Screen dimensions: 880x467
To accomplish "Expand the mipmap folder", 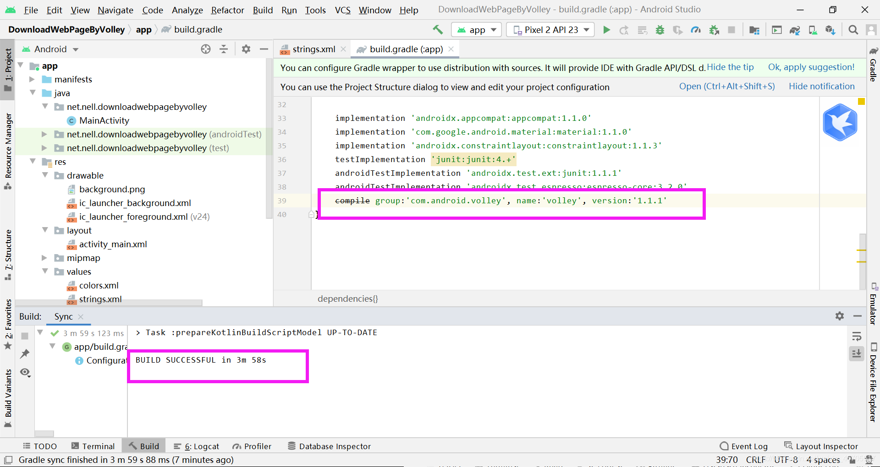I will [45, 258].
